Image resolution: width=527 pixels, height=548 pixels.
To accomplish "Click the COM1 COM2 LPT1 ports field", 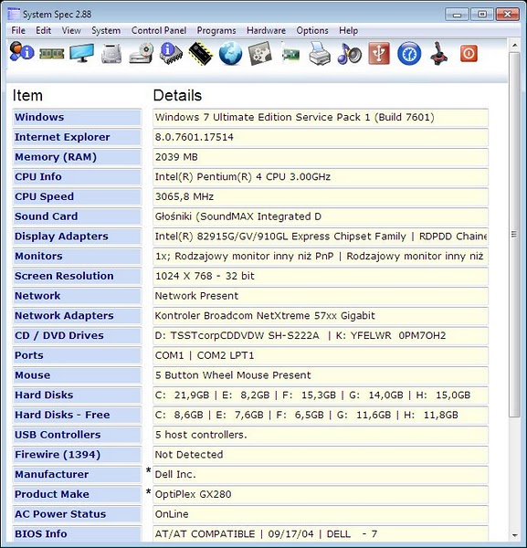I will [x=321, y=355].
